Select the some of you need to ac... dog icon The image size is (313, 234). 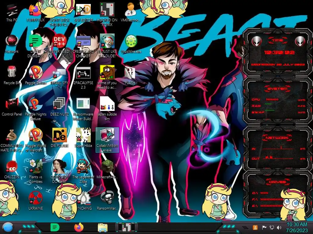click(107, 78)
